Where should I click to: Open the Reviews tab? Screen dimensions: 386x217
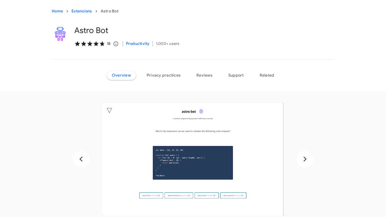(x=204, y=75)
